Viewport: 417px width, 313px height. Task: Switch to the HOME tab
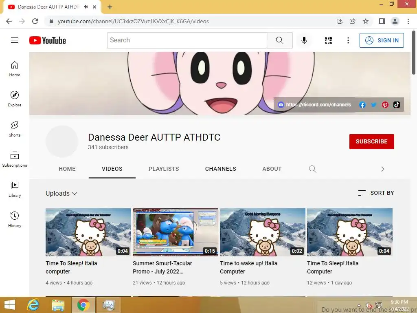click(67, 169)
